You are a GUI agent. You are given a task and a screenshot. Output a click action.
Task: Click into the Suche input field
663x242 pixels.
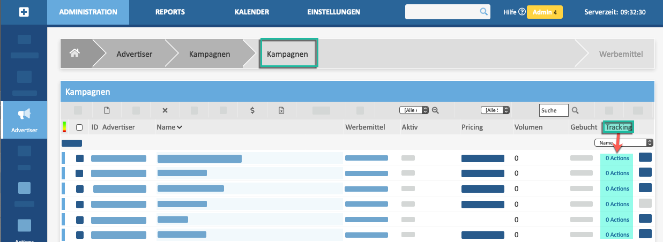click(554, 110)
